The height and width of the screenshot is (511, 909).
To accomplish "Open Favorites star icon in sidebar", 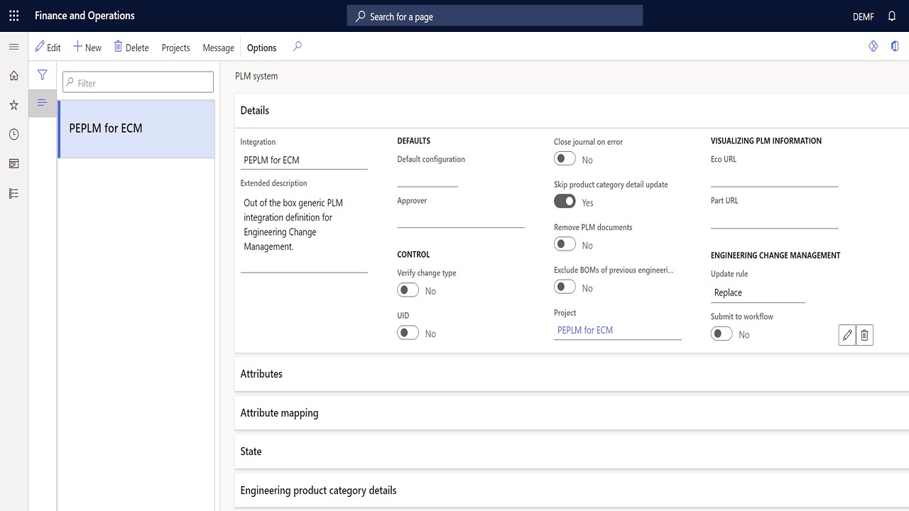I will 13,105.
